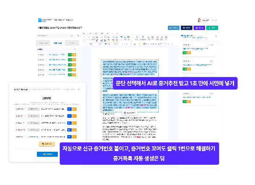Click the navy header button

tap(187, 28)
